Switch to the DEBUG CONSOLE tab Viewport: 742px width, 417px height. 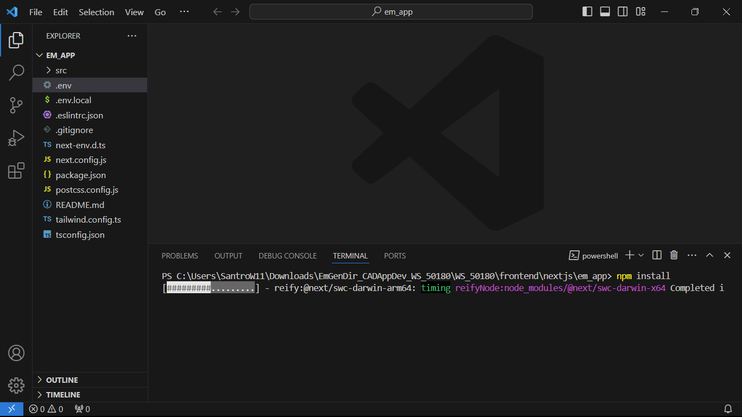[x=287, y=256]
